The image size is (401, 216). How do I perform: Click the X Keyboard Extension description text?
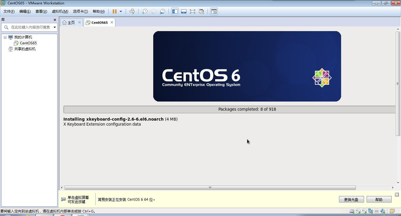coord(102,124)
